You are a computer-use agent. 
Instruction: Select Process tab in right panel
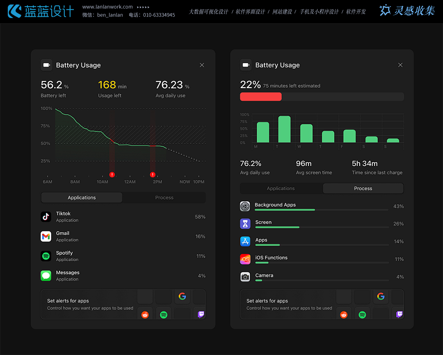click(363, 189)
